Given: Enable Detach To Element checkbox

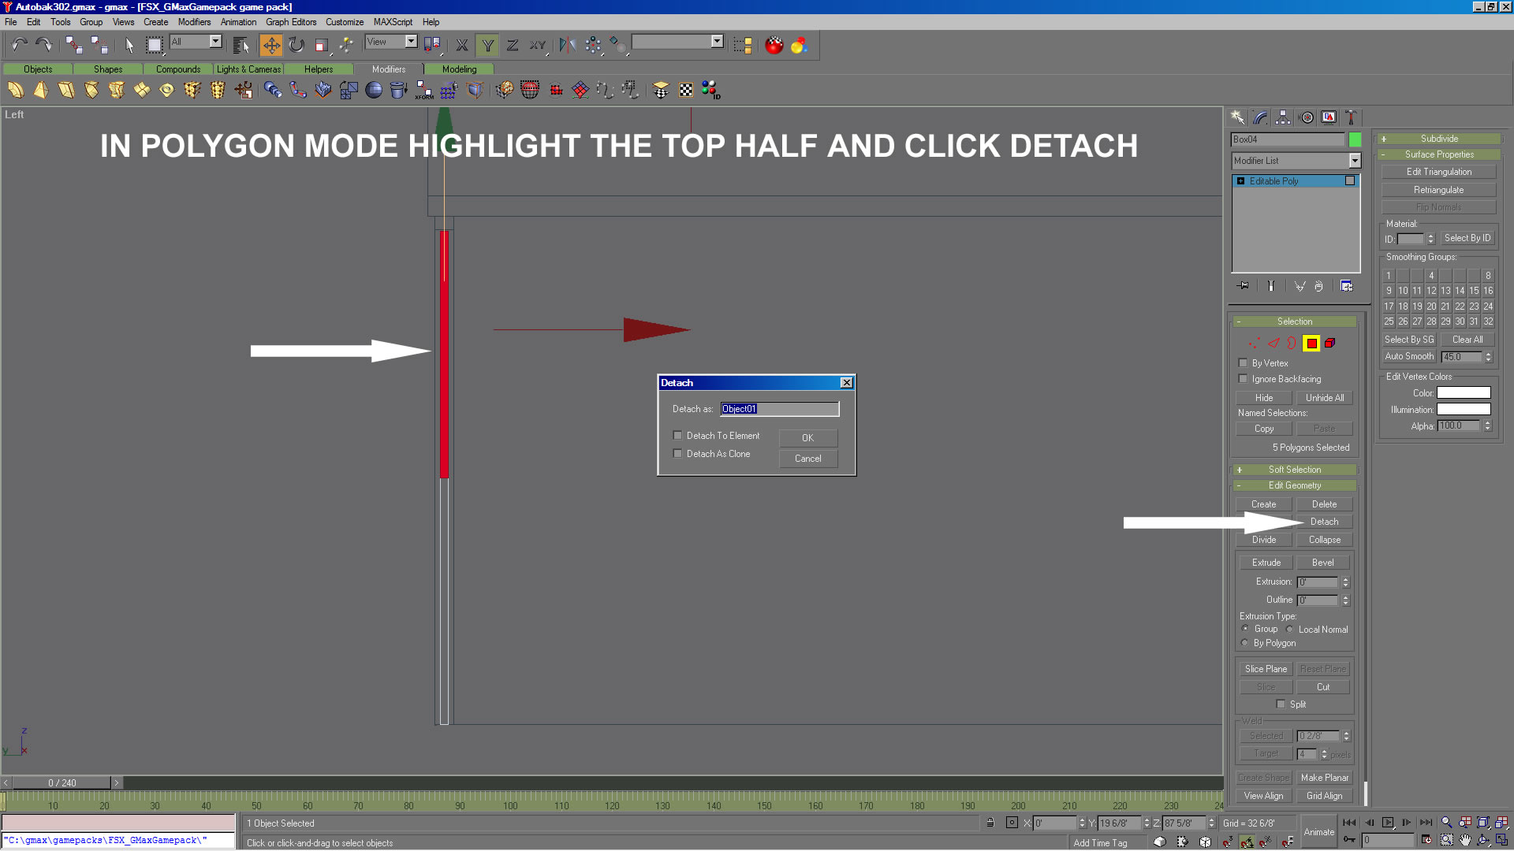Looking at the screenshot, I should tap(677, 435).
